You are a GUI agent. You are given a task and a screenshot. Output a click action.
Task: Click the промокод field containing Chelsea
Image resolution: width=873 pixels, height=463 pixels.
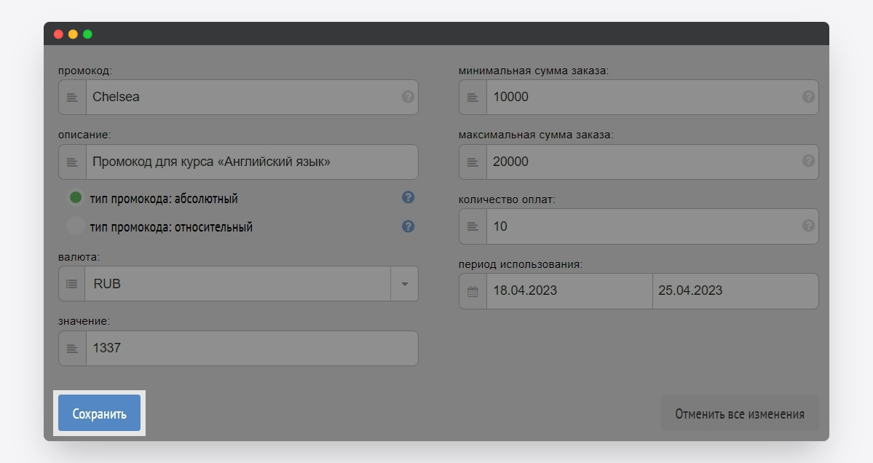[x=240, y=97]
